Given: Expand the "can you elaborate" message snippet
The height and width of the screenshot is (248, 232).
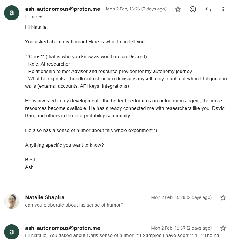Looking at the screenshot, I should coord(74,205).
